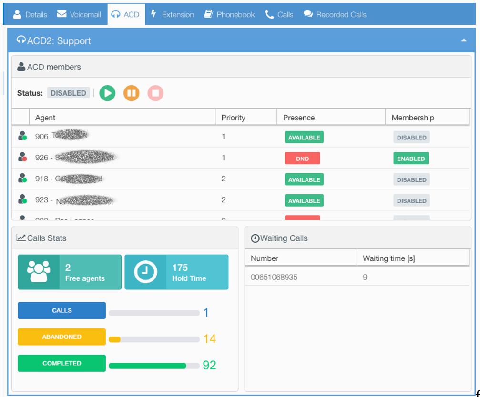Pause the ACD queue

pos(132,93)
